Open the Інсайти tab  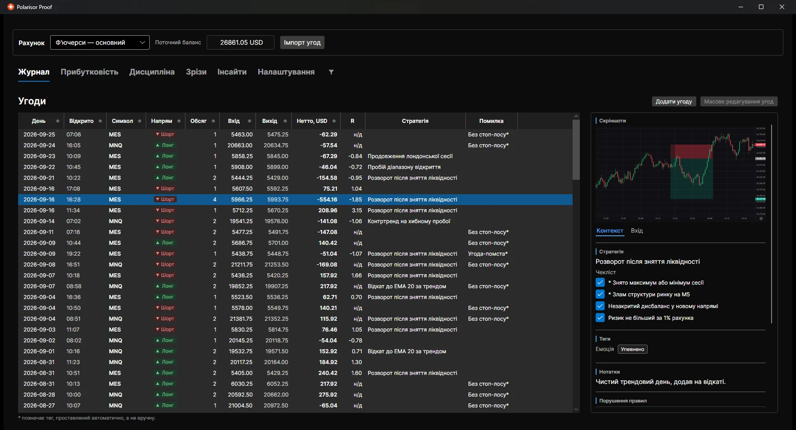click(x=232, y=72)
